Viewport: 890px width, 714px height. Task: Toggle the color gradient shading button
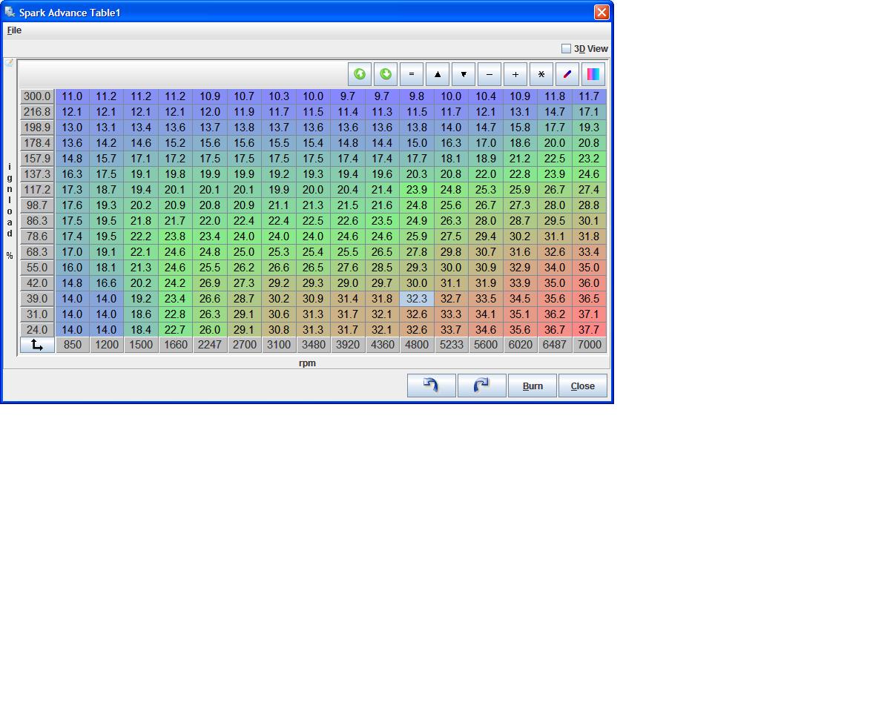[x=593, y=74]
